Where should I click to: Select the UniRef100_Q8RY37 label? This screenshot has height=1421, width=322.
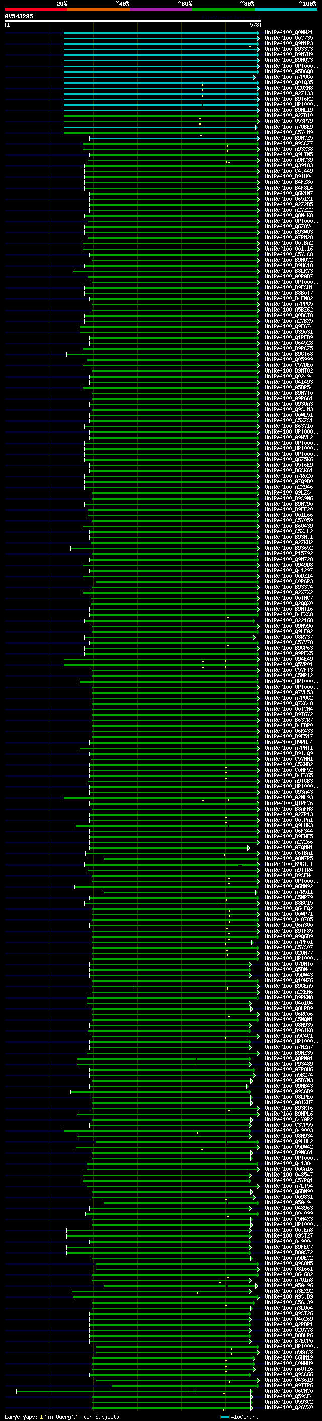[x=289, y=637]
